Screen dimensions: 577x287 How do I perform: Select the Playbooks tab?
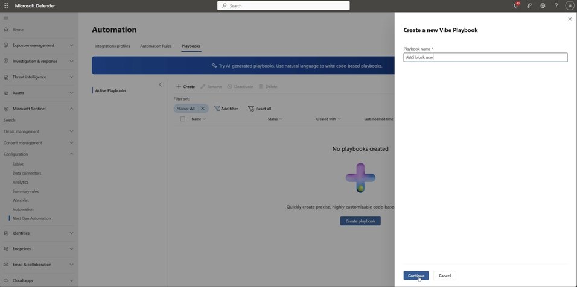click(x=191, y=46)
